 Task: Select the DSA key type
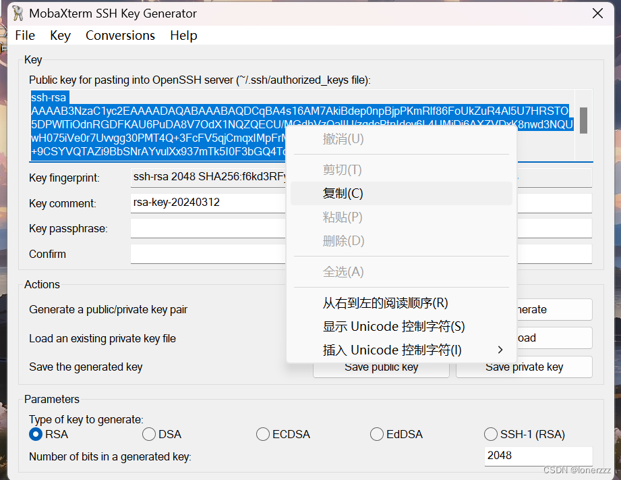[148, 434]
